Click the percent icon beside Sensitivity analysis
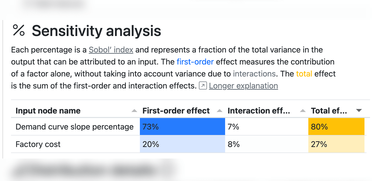This screenshot has height=181, width=372. pos(19,30)
